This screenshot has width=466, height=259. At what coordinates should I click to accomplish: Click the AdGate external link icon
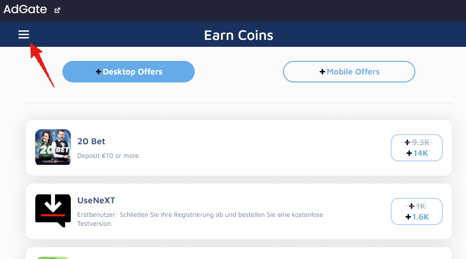pos(57,10)
